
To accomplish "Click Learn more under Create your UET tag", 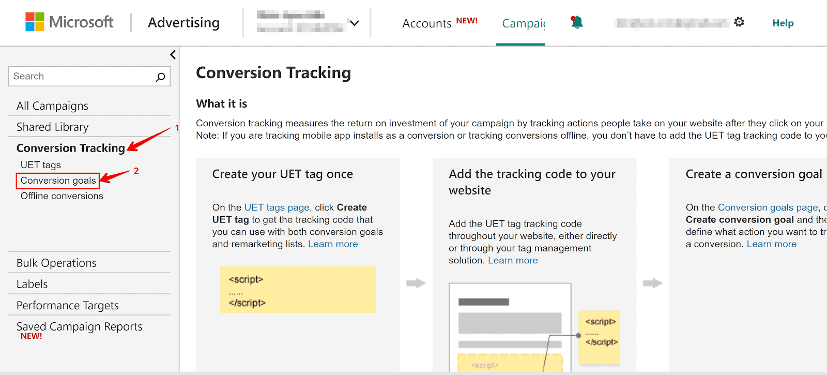I will [333, 244].
